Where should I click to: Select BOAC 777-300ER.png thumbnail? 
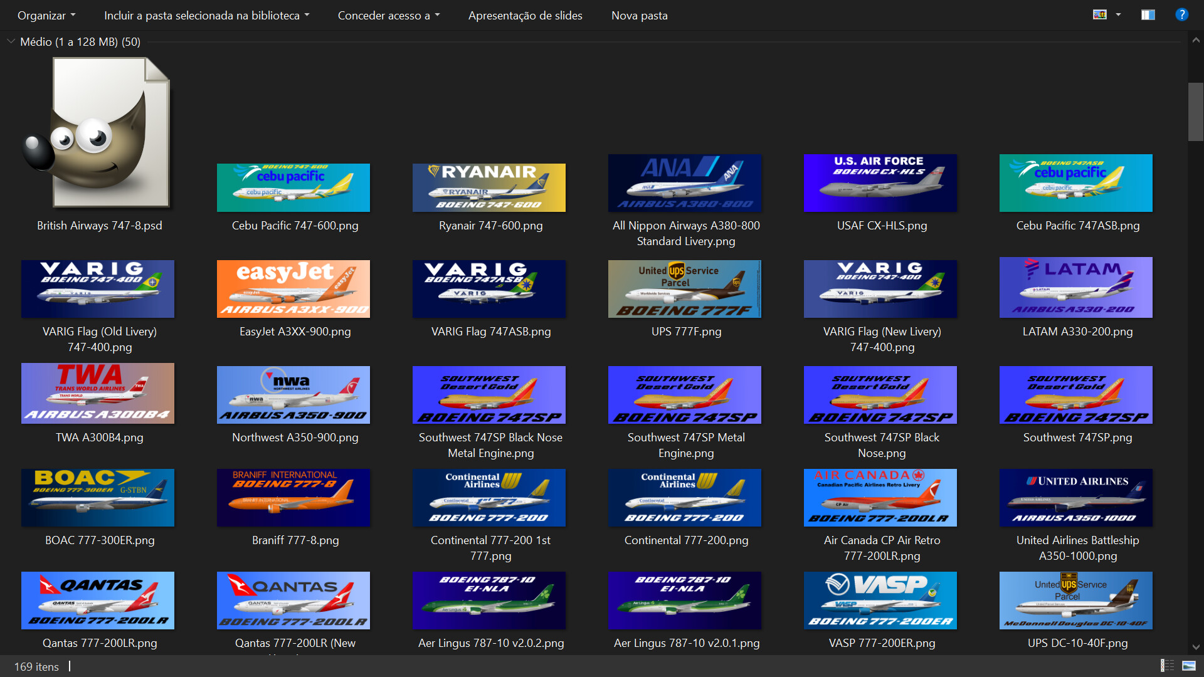(x=98, y=498)
